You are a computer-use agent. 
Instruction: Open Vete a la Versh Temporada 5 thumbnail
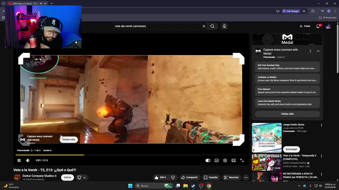click(x=267, y=162)
